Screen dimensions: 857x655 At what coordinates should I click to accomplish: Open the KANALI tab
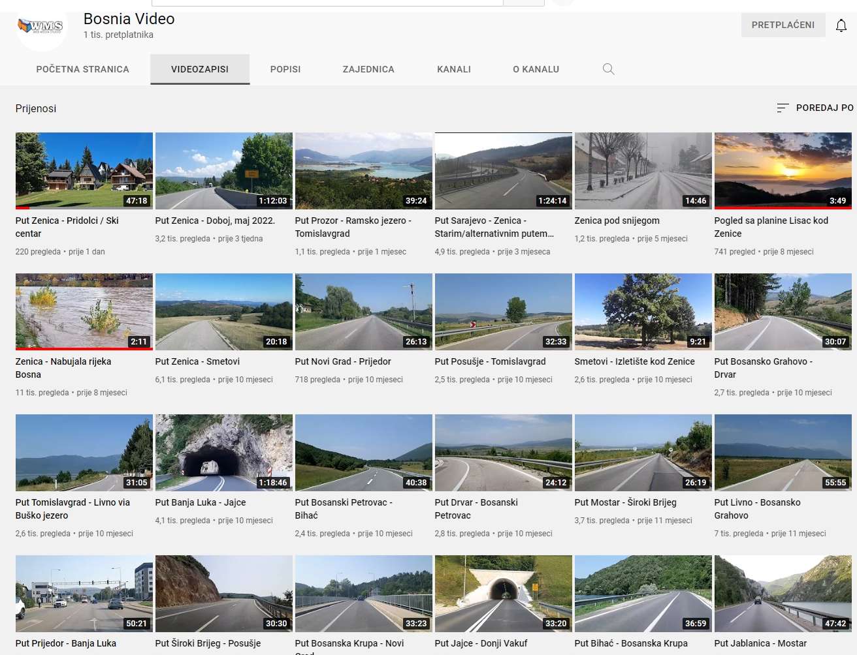[454, 69]
